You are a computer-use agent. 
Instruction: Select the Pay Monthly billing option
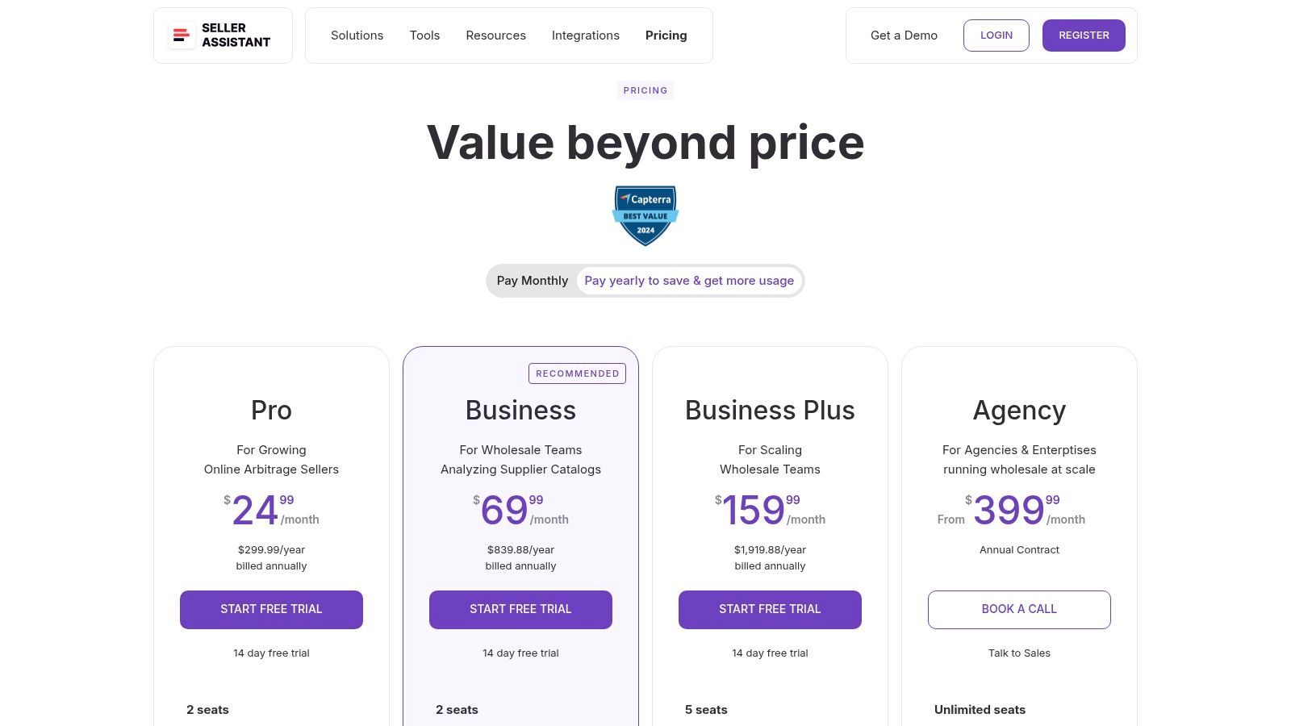533,280
